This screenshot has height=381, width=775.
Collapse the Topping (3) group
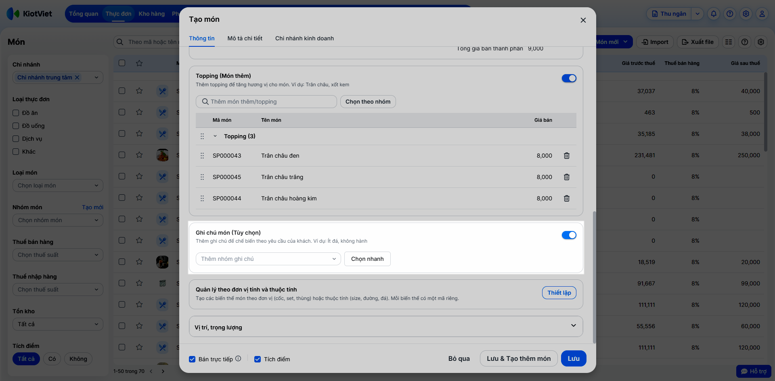click(215, 136)
